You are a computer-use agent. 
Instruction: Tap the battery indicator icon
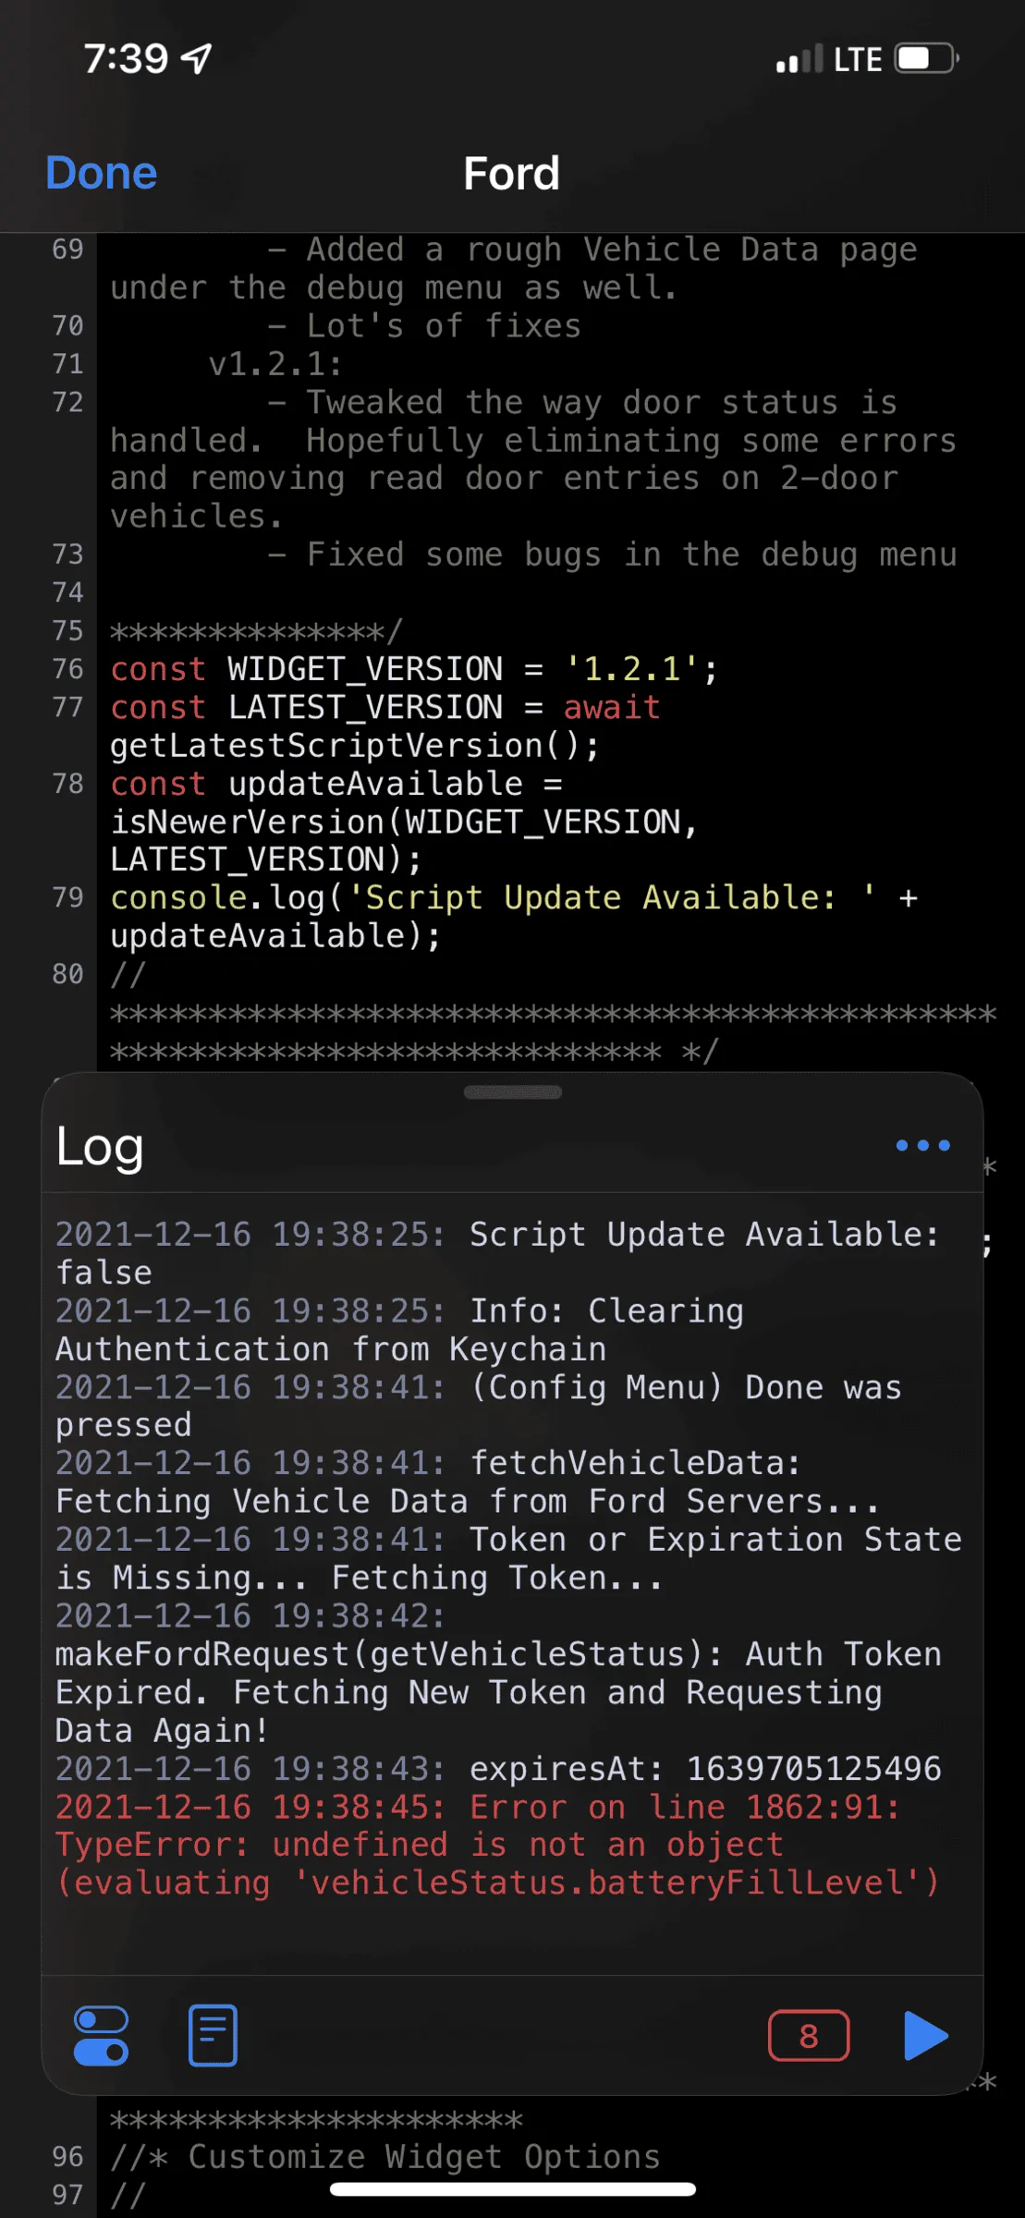[926, 59]
